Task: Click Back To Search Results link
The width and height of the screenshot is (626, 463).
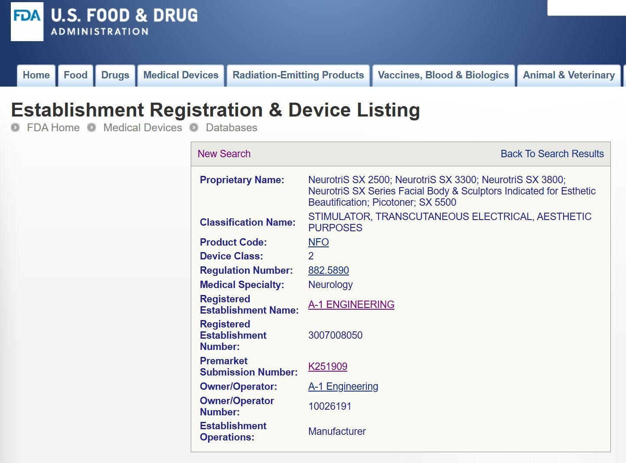Action: tap(552, 154)
